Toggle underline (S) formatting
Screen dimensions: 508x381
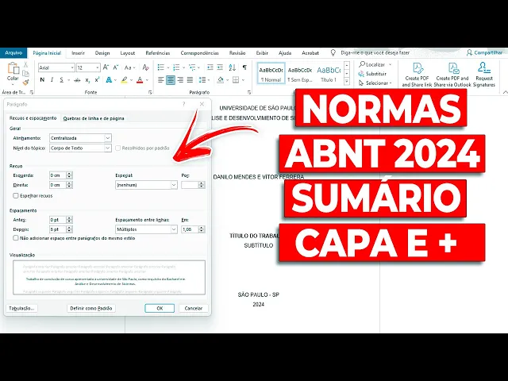tap(62, 79)
